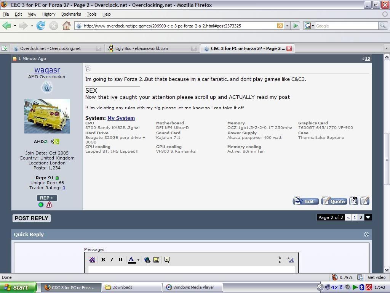Viewport: 390px width, 293px height.
Task: Open the address bar history dropdown
Action: tap(287, 26)
